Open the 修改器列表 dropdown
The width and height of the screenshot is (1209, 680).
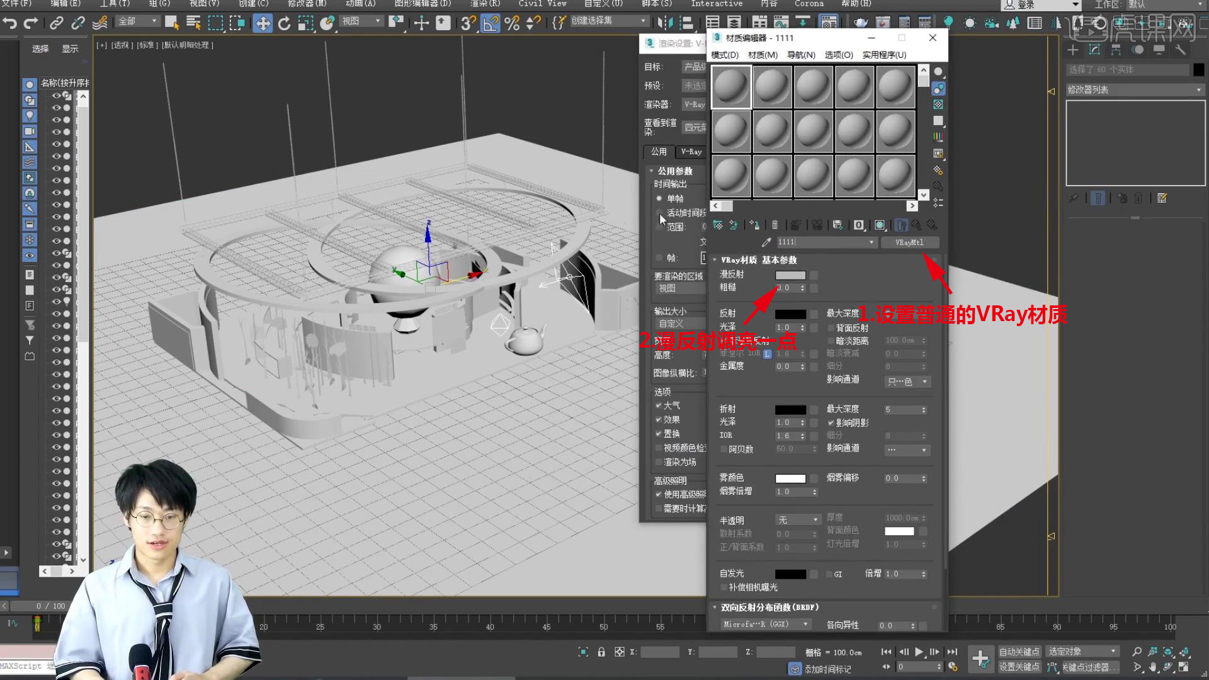pos(1135,90)
